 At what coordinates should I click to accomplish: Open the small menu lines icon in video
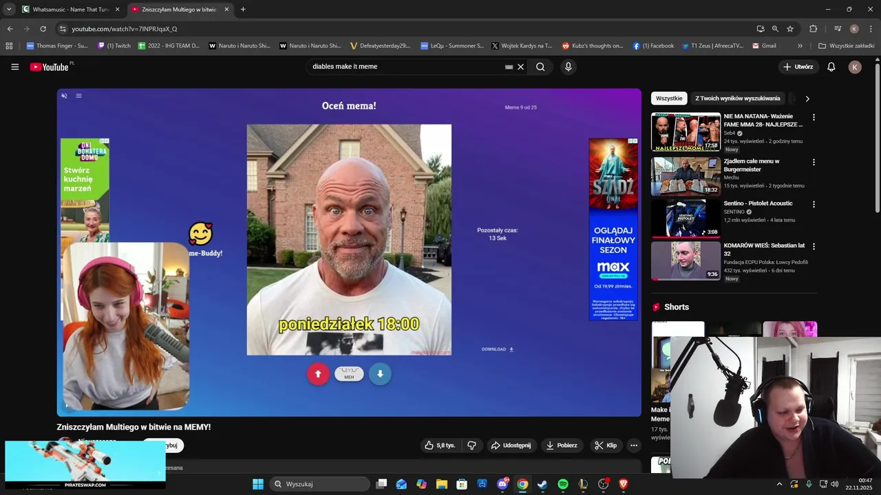click(x=78, y=96)
